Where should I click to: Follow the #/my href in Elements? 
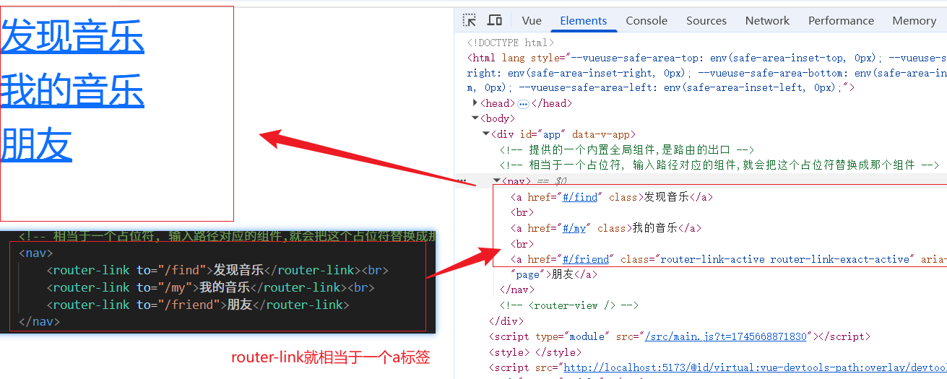coord(574,228)
